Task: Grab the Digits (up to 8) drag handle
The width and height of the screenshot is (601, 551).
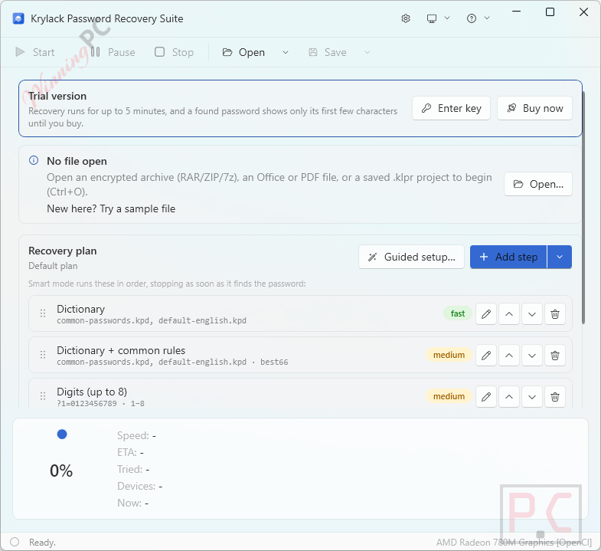Action: pyautogui.click(x=43, y=396)
